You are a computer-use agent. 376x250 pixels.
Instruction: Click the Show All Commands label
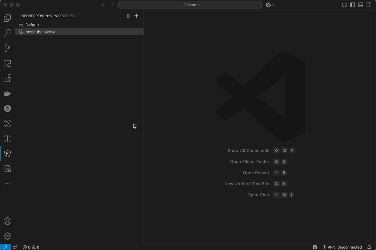coord(248,151)
